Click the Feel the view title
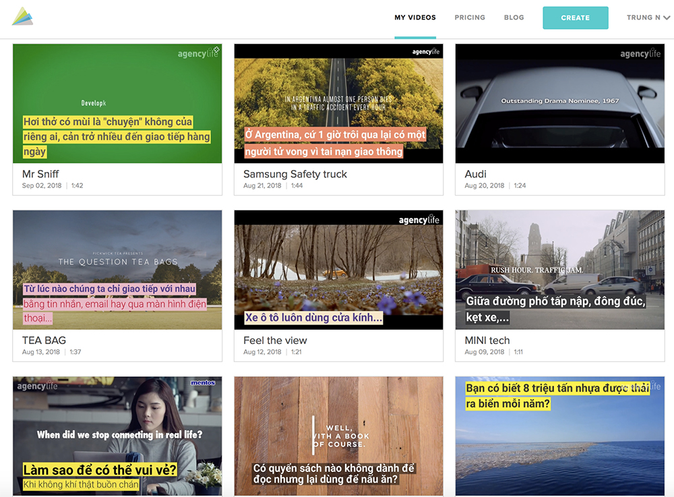The image size is (674, 497). coord(275,341)
